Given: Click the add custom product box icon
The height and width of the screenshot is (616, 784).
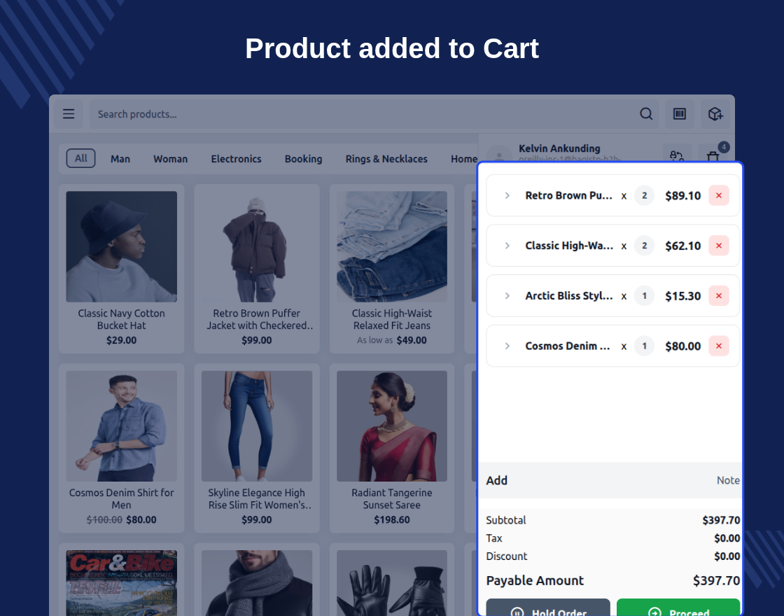Looking at the screenshot, I should [715, 114].
